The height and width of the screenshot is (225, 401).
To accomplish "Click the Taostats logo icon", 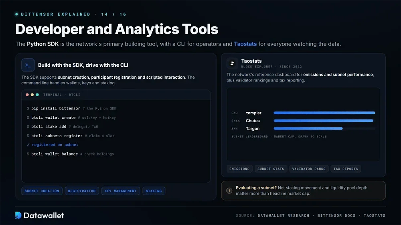I will pos(232,64).
